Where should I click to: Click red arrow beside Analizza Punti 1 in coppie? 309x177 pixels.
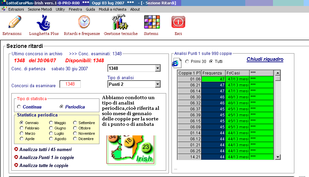pyautogui.click(x=16, y=157)
